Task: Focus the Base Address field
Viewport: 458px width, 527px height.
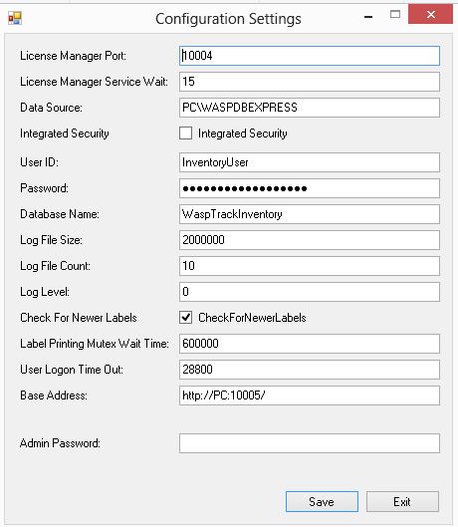Action: coord(309,395)
